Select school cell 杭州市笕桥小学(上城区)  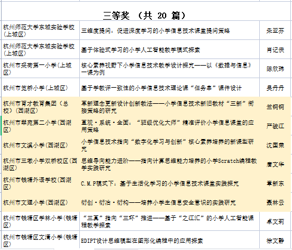pos(41,88)
